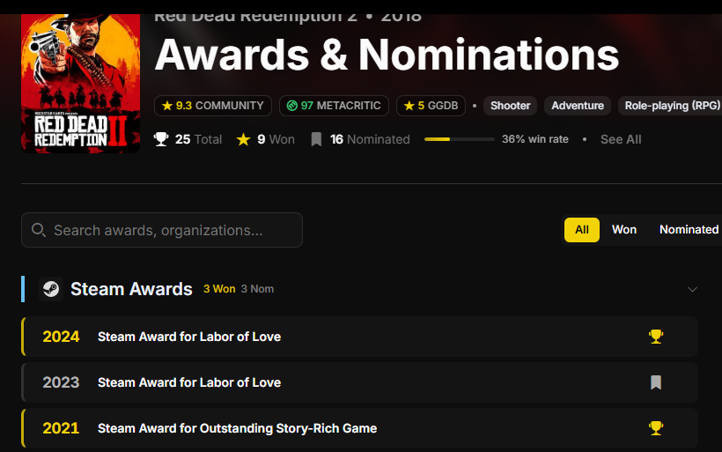The width and height of the screenshot is (722, 452).
Task: Click the star icon in the 9.3 Community badge
Action: coord(167,106)
